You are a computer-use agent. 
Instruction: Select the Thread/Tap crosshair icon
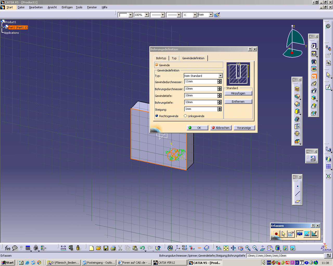click(297, 134)
